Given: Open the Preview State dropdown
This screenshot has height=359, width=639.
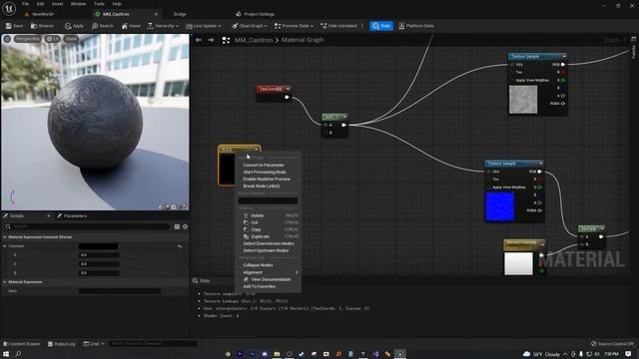Looking at the screenshot, I should click(294, 26).
